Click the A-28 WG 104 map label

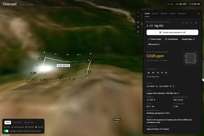click(63, 65)
